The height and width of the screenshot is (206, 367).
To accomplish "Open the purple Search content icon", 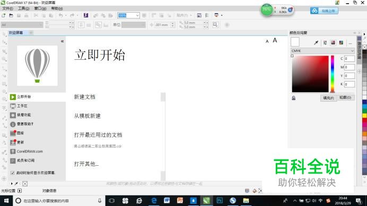I will [x=86, y=15].
